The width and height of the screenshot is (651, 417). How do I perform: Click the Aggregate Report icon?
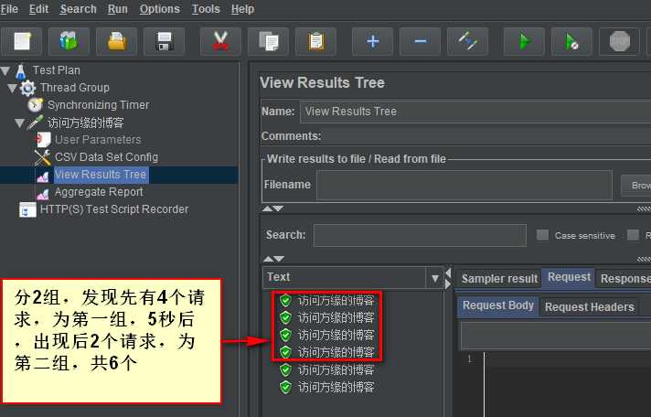[43, 193]
